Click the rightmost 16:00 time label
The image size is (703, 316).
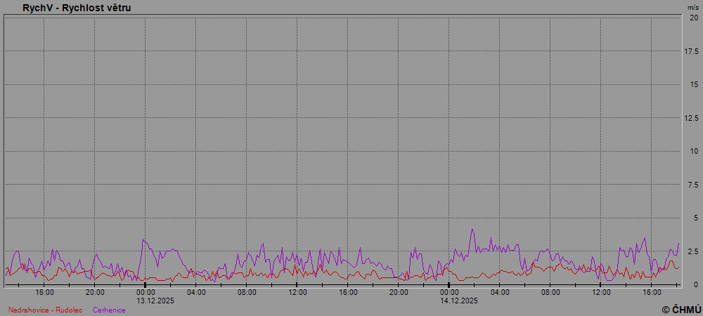652,292
